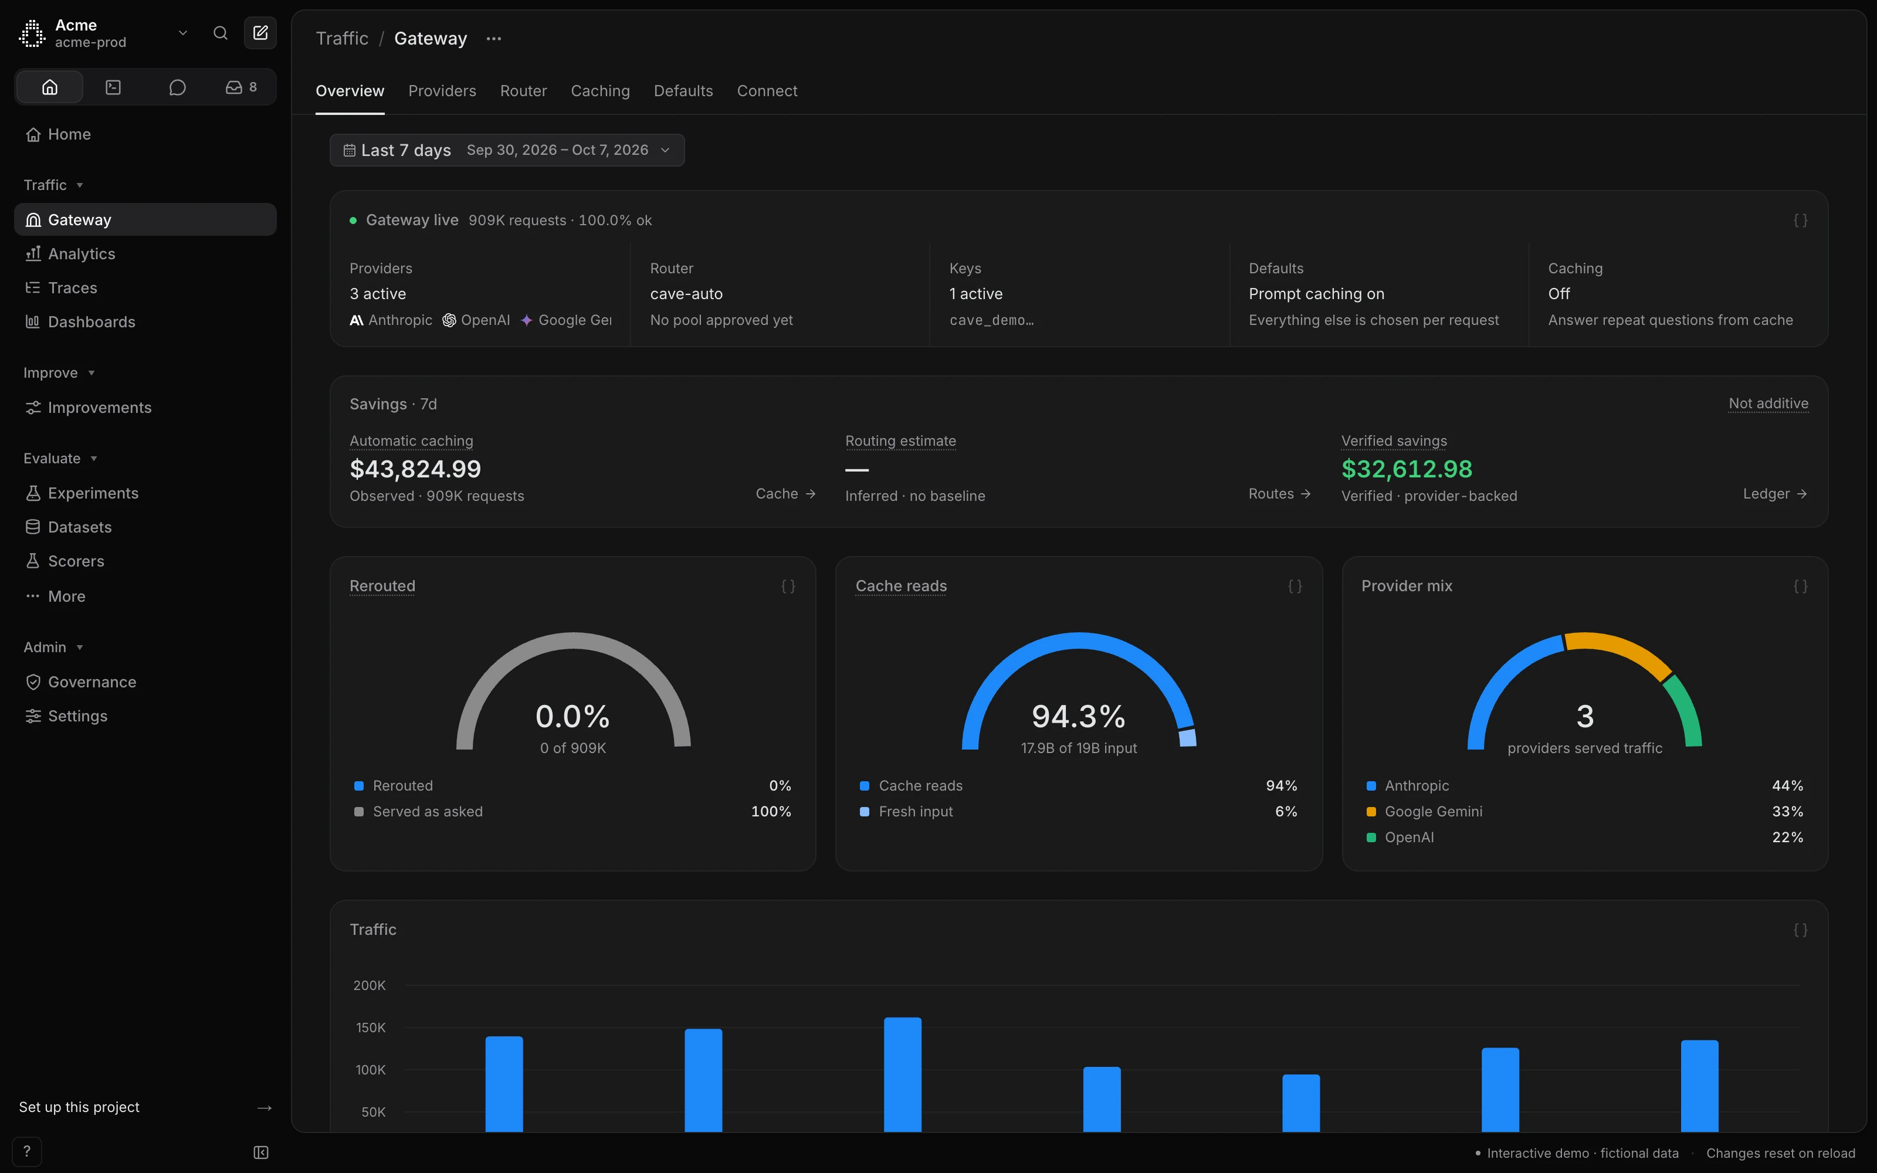
Task: Collapse the Traffic sidebar section
Action: tap(53, 185)
